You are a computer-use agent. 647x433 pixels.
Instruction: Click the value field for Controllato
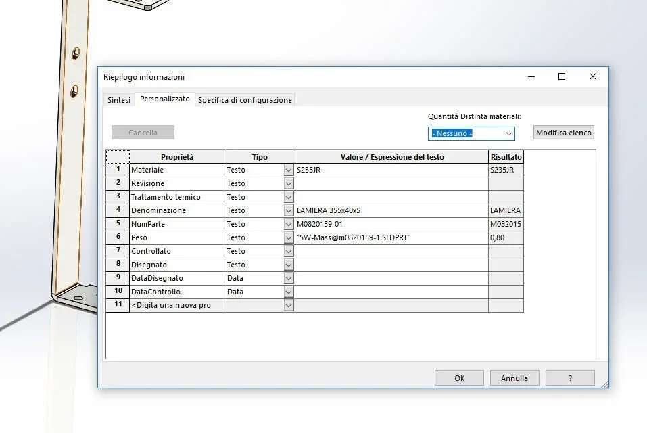coord(391,252)
